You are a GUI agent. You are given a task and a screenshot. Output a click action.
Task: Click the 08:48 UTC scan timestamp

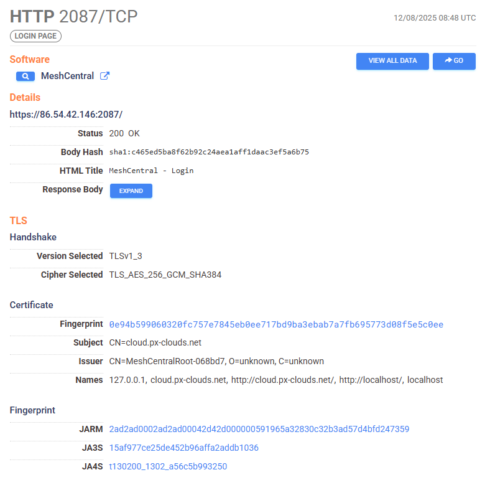(434, 18)
